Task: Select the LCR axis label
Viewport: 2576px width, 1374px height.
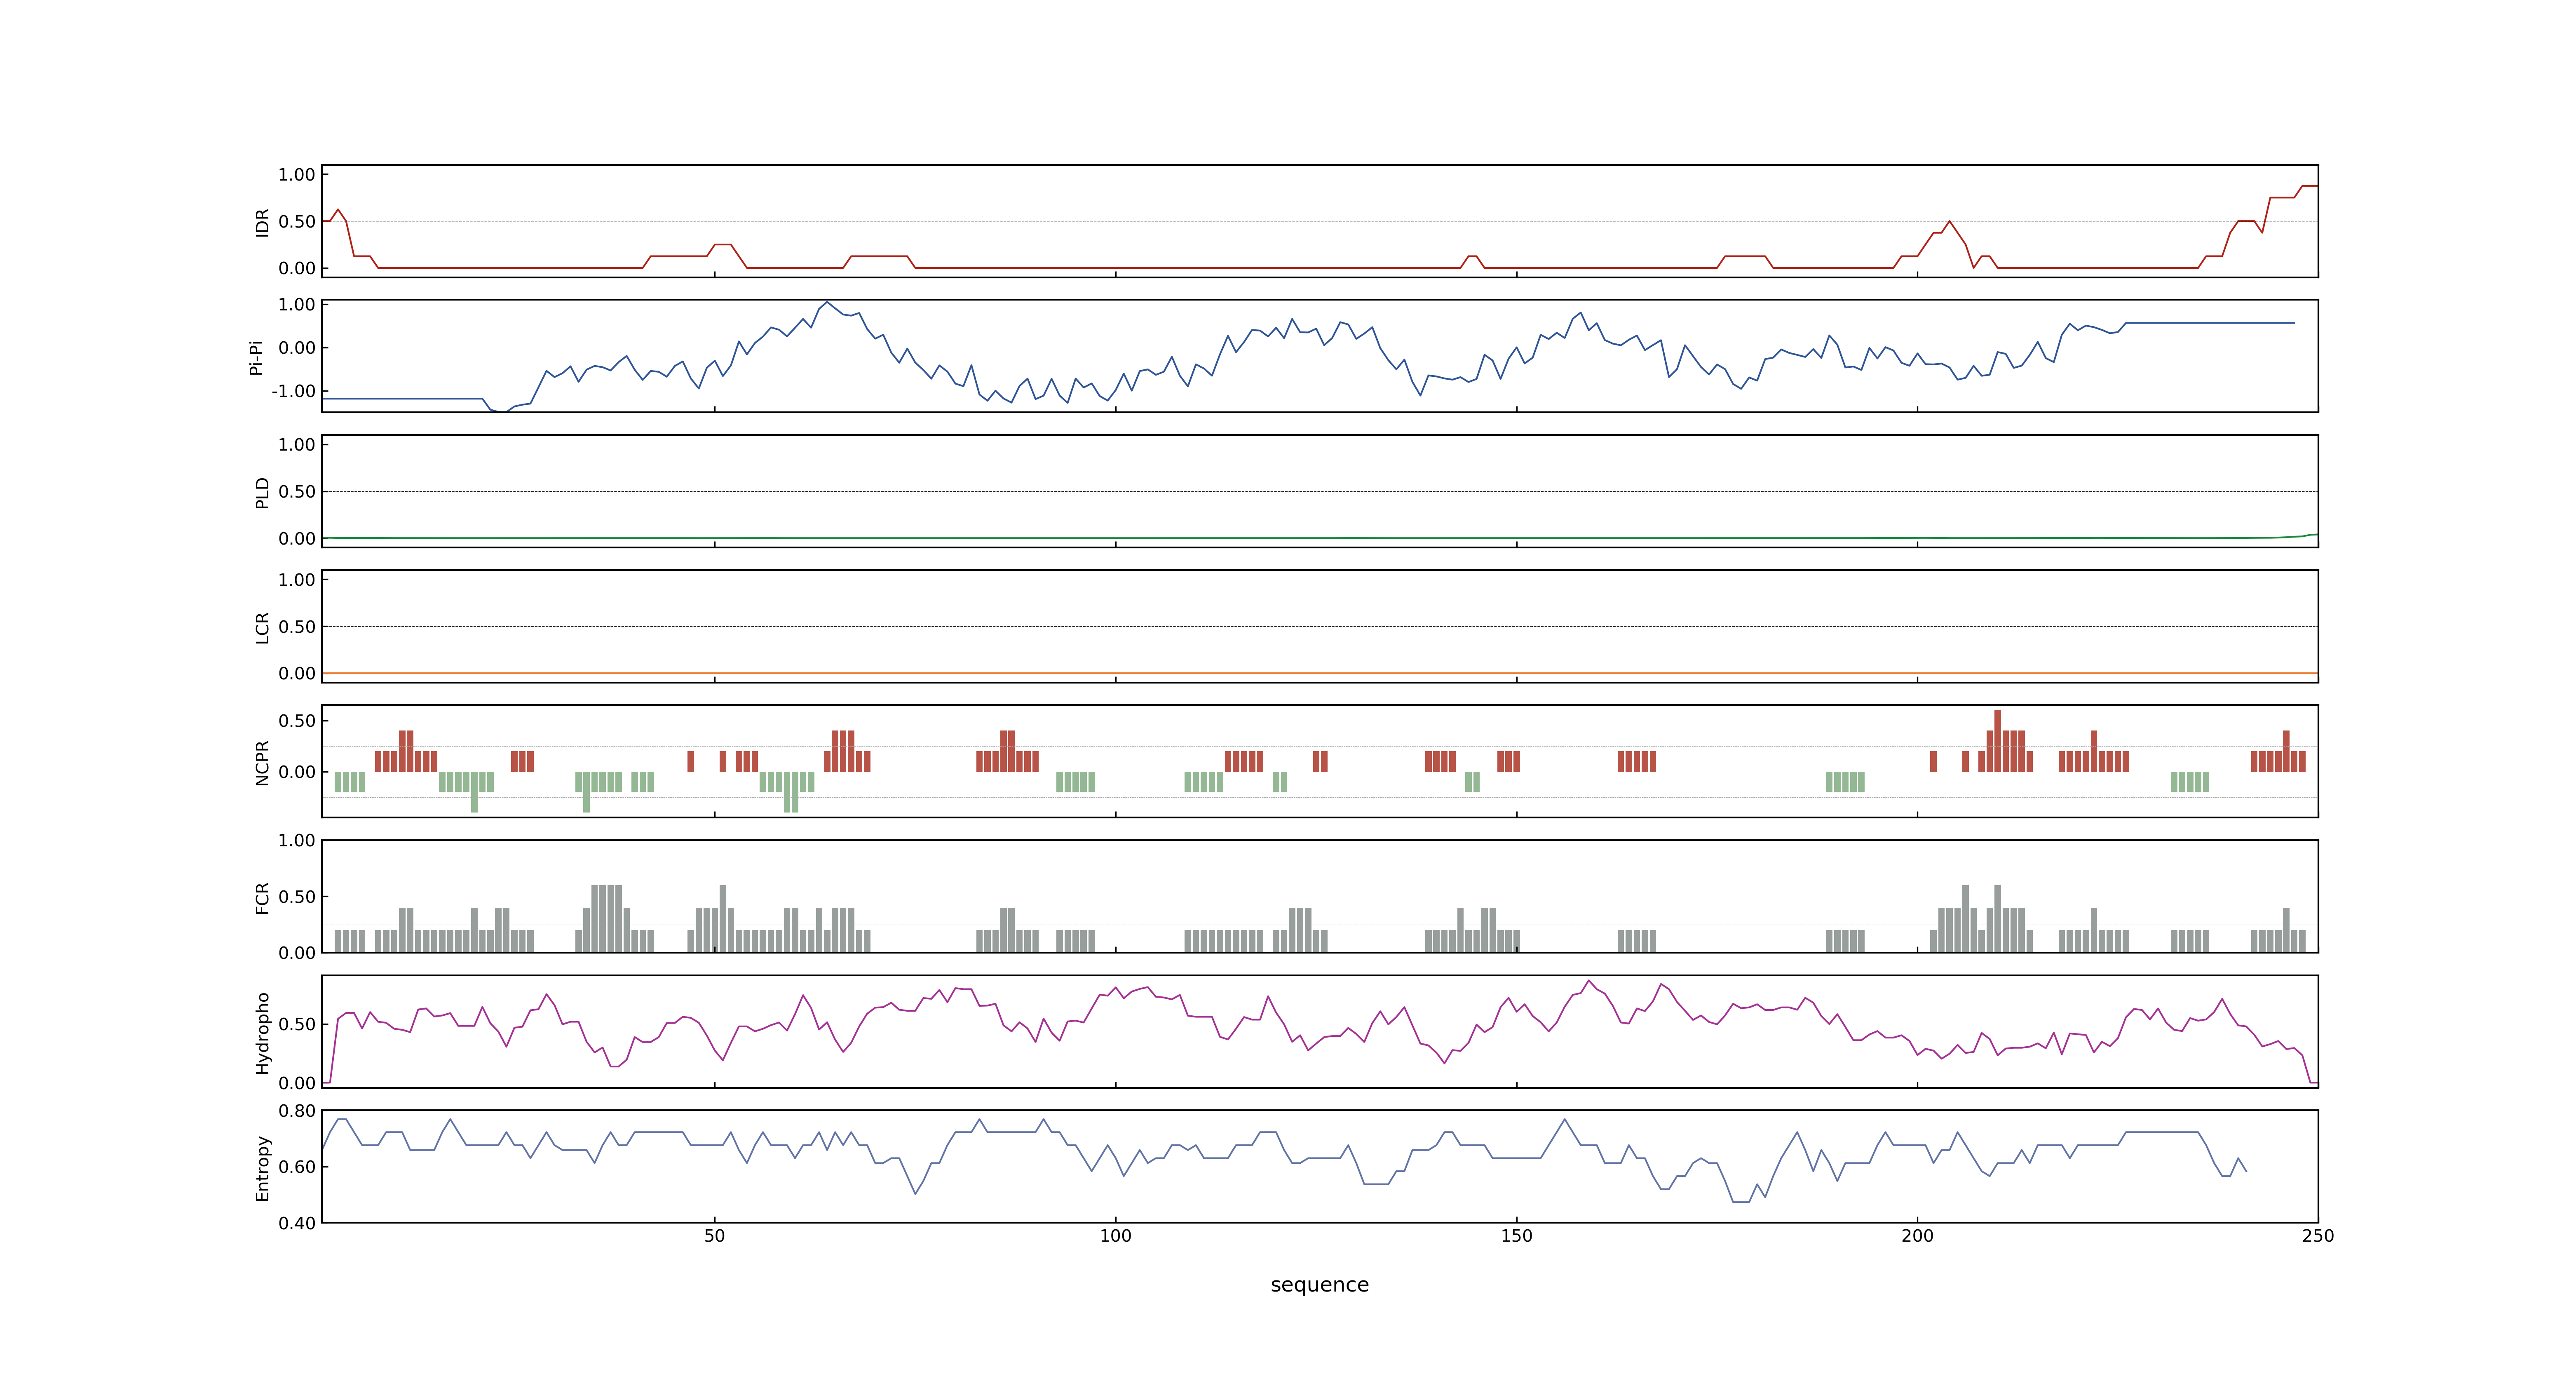Action: coord(262,628)
